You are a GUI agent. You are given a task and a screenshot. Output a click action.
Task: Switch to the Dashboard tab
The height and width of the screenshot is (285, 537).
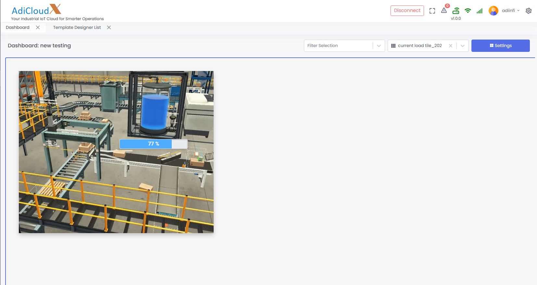(18, 28)
